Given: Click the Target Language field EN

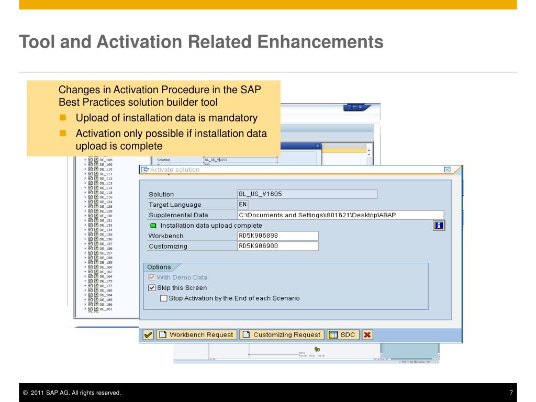Looking at the screenshot, I should [243, 205].
